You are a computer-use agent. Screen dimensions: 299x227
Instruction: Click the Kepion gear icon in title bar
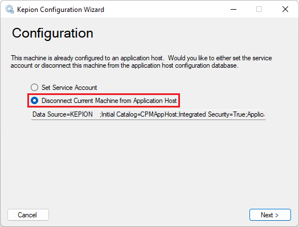point(10,9)
